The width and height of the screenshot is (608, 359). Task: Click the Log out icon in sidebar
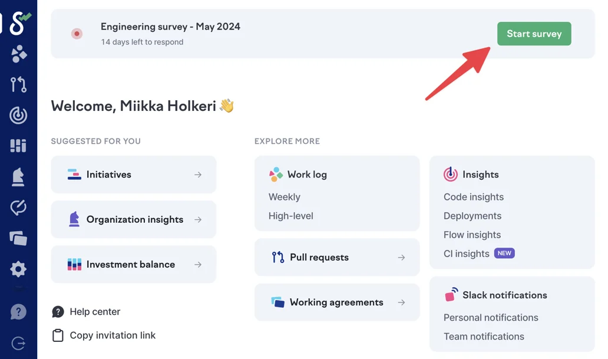(19, 343)
